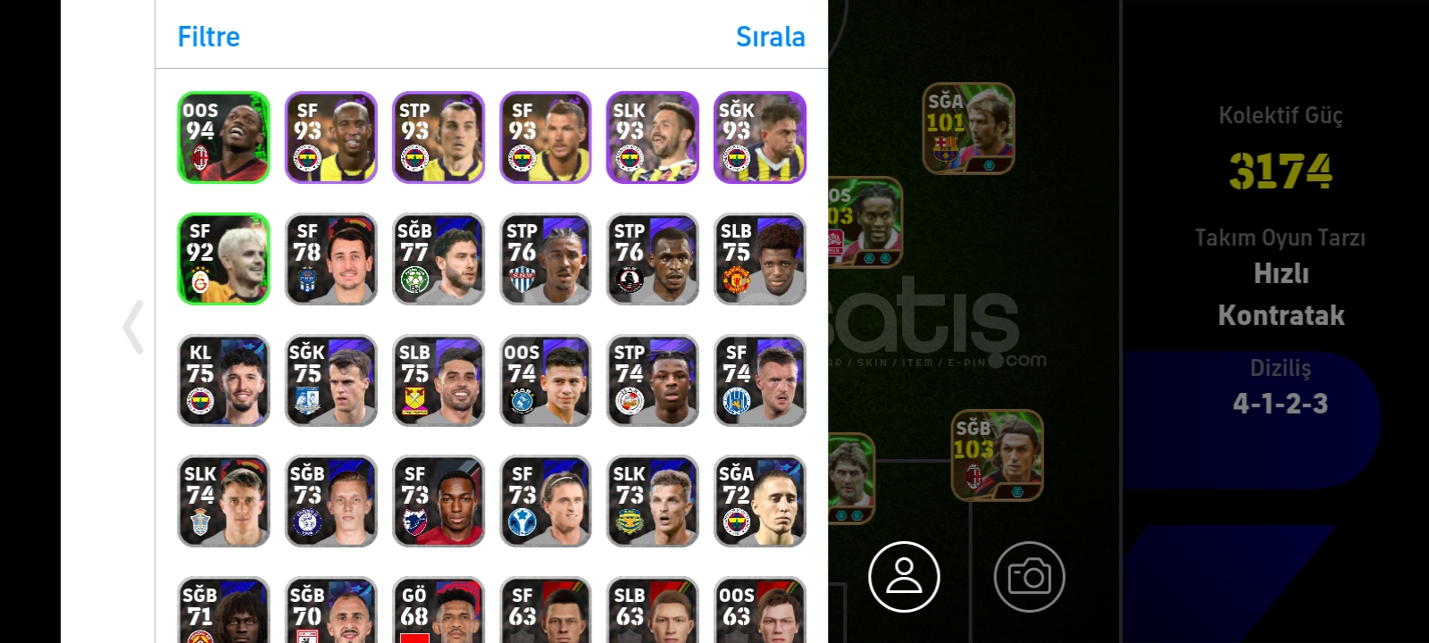
Task: Select the SF 92 Galatasaray player card
Action: (223, 259)
